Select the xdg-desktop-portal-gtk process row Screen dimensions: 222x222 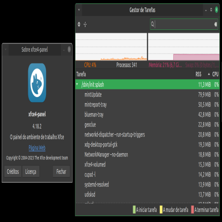click(x=148, y=144)
